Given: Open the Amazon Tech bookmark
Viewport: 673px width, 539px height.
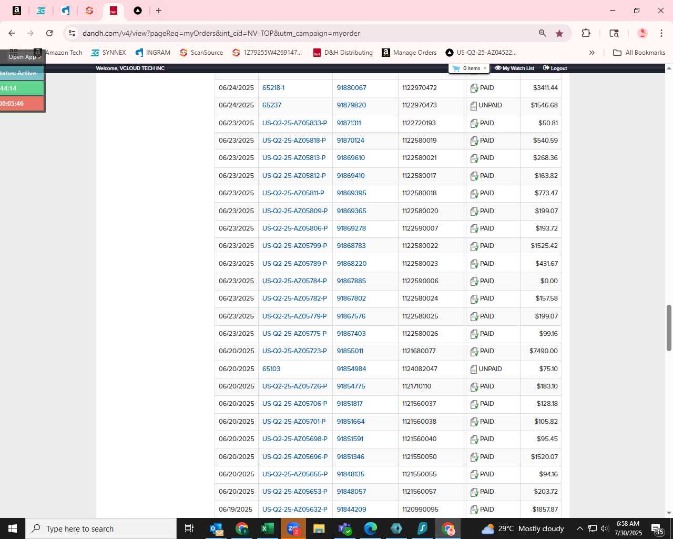Looking at the screenshot, I should point(58,53).
